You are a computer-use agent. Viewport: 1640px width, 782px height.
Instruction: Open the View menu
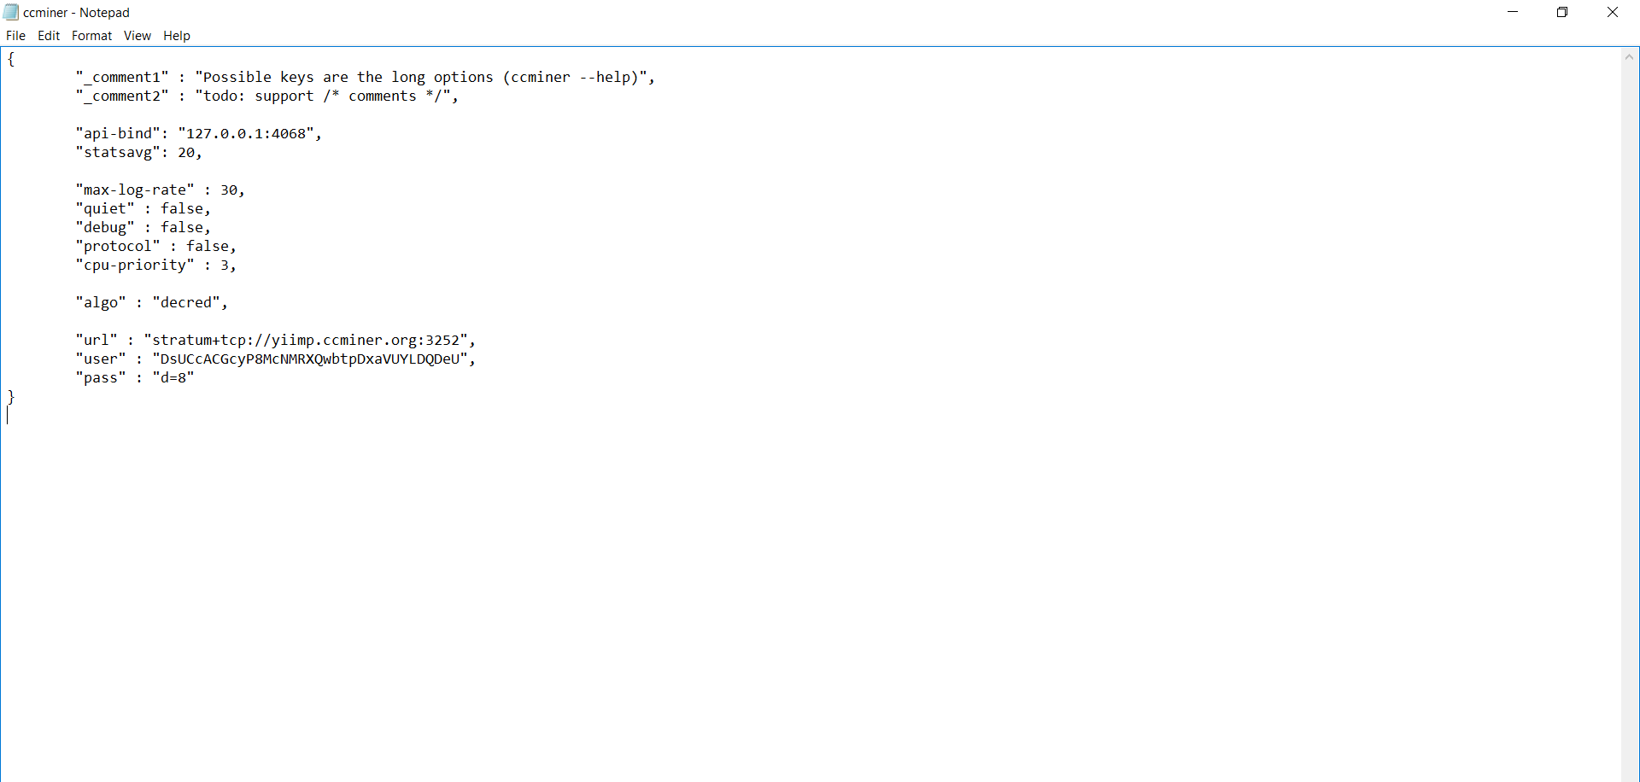[137, 36]
